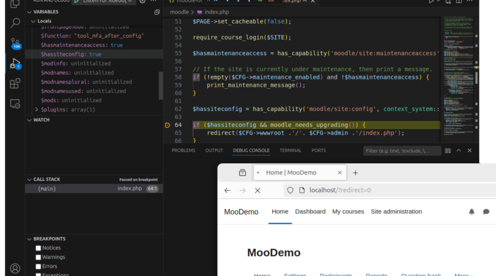Open the Source Control view
The image size is (496, 276).
pyautogui.click(x=15, y=43)
